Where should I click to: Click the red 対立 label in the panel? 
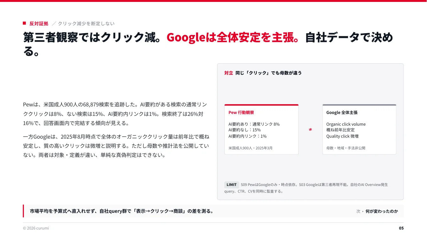click(228, 73)
